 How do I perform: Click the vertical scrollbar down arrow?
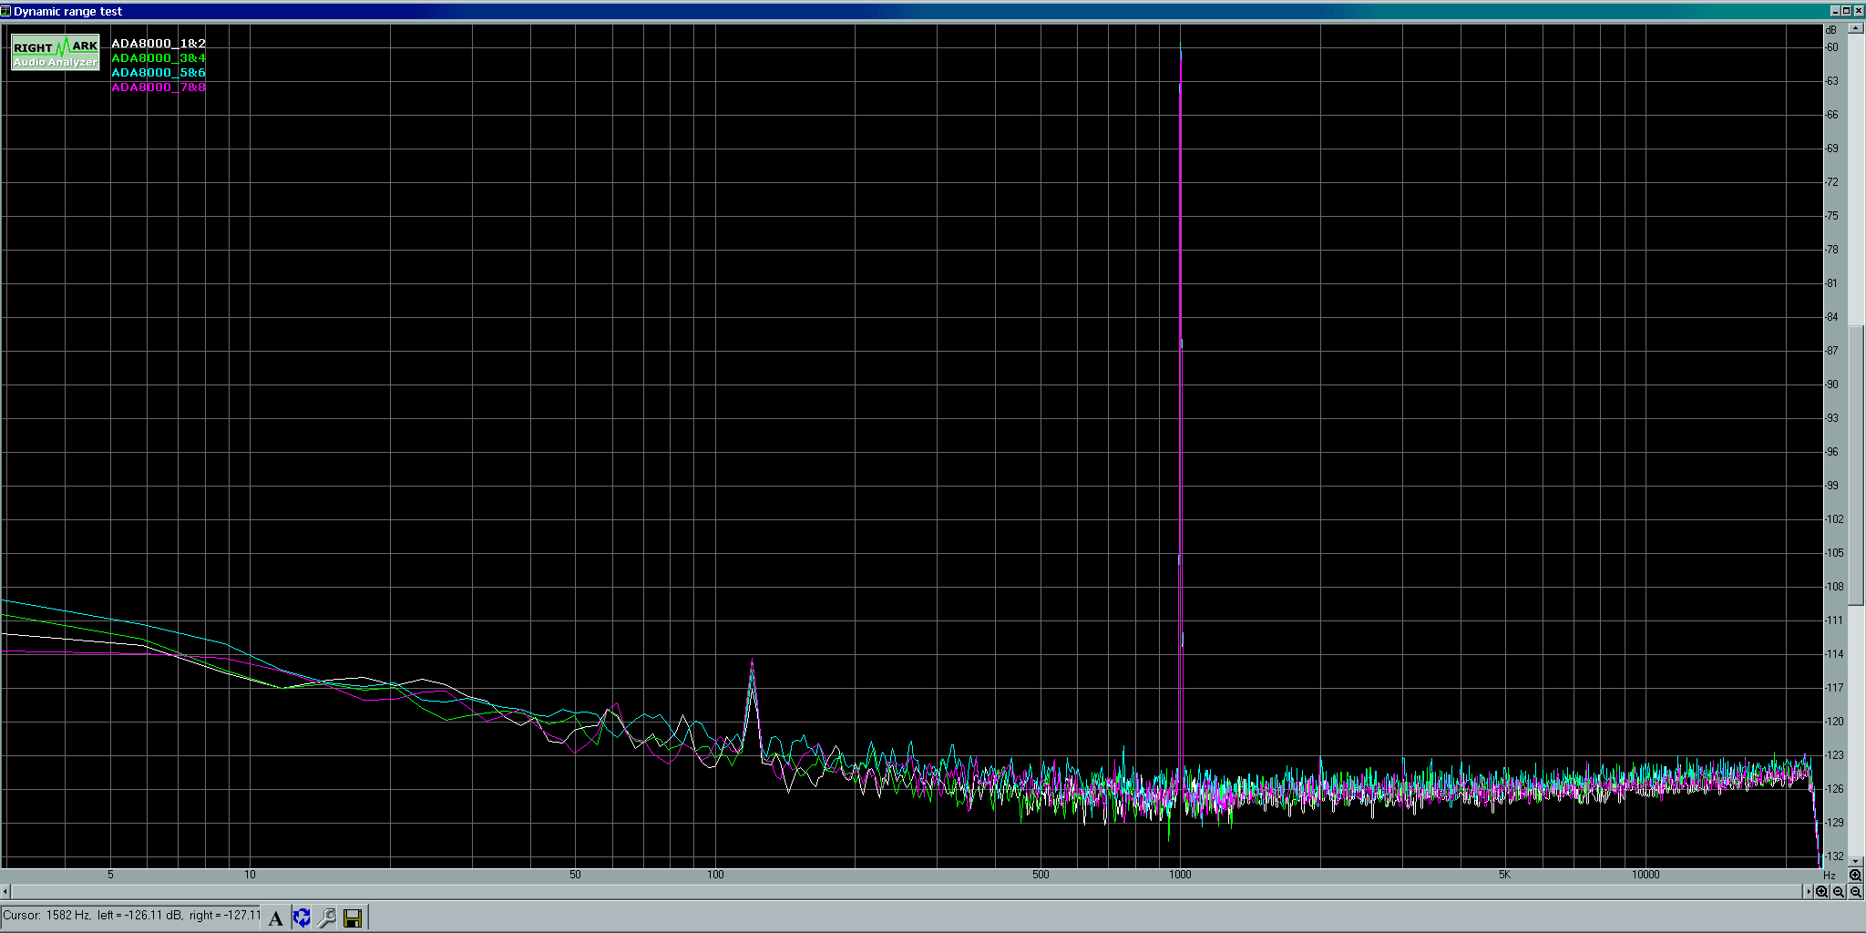pyautogui.click(x=1856, y=861)
